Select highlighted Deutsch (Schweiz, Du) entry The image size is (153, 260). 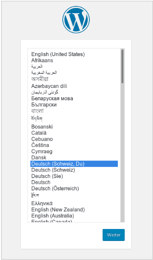click(x=74, y=164)
